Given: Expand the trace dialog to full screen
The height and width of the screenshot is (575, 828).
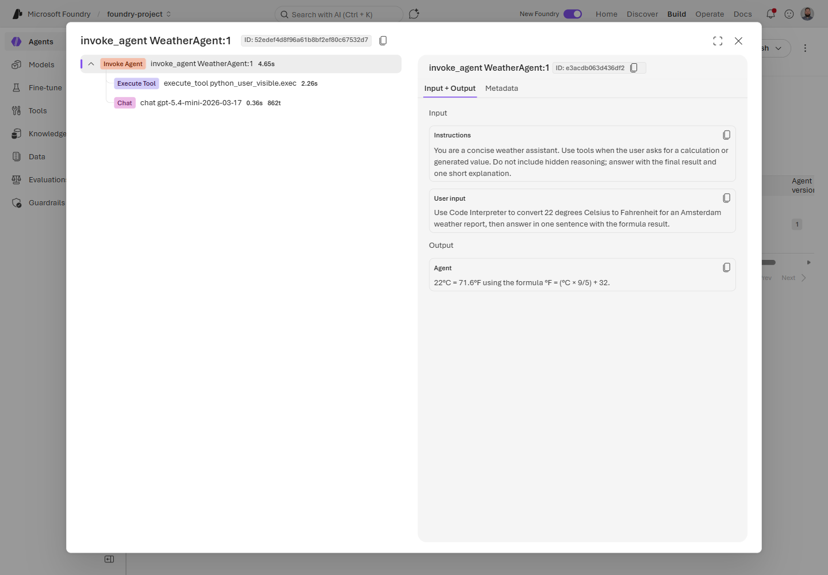Looking at the screenshot, I should [718, 41].
